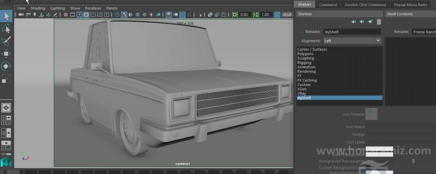Open the sRGB view transform dropdown

[287, 15]
